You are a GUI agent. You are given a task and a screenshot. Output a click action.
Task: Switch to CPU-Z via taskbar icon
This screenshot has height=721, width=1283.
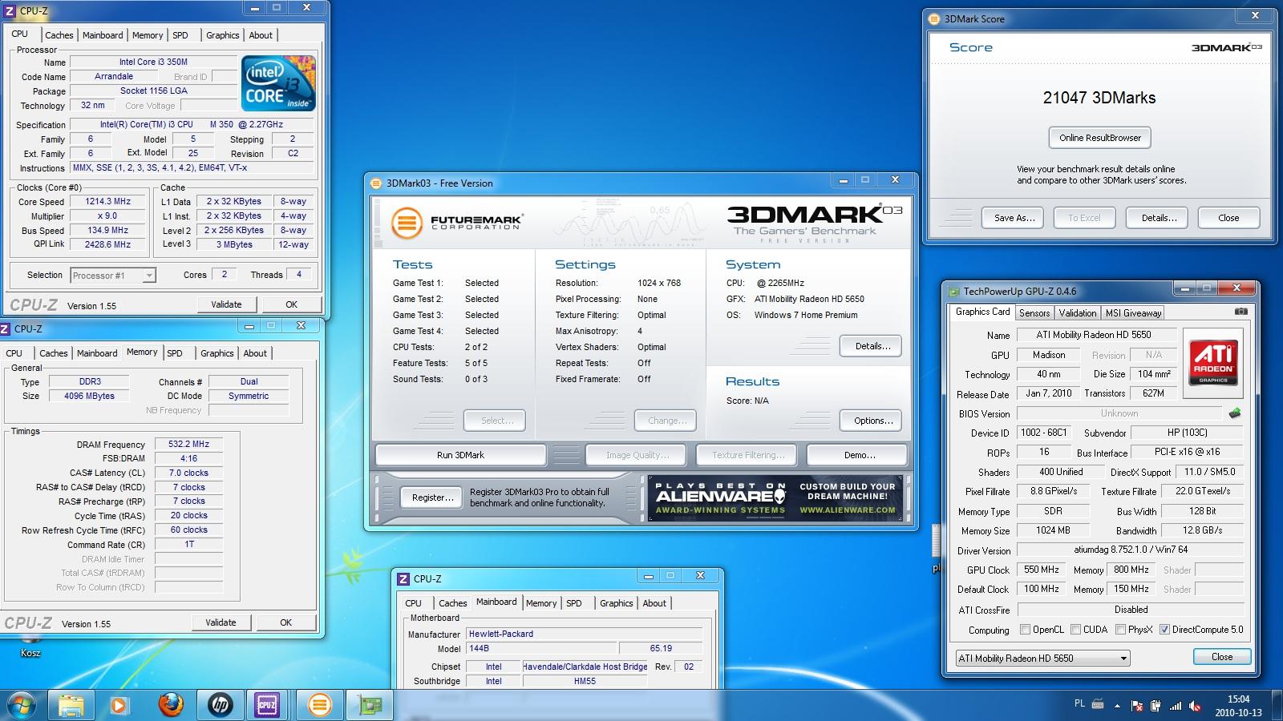(x=267, y=705)
